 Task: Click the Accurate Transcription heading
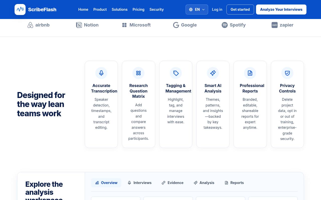[104, 88]
